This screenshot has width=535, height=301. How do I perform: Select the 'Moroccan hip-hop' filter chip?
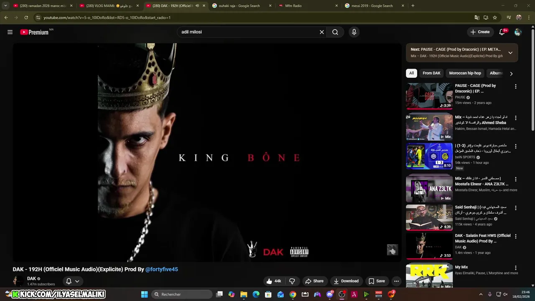pyautogui.click(x=465, y=73)
